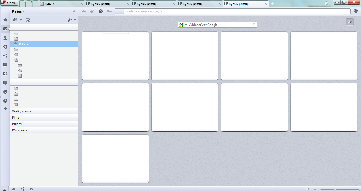Expand the Prílohy section
This screenshot has height=192, width=361.
[44, 124]
